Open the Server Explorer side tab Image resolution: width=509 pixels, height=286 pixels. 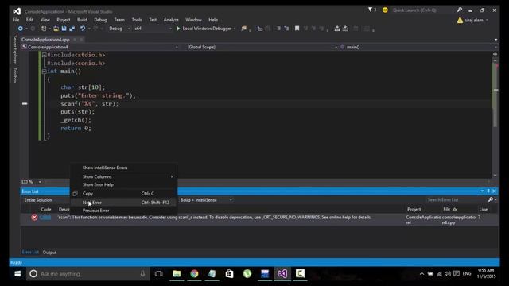[14, 49]
